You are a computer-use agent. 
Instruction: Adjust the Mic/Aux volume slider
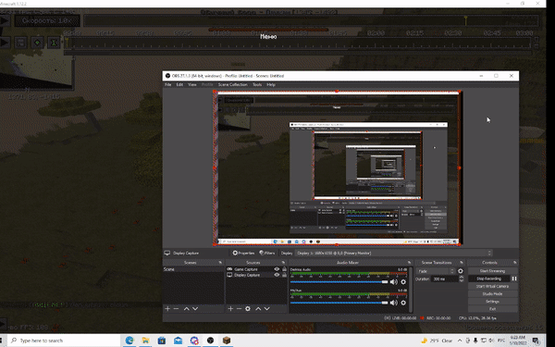point(339,303)
